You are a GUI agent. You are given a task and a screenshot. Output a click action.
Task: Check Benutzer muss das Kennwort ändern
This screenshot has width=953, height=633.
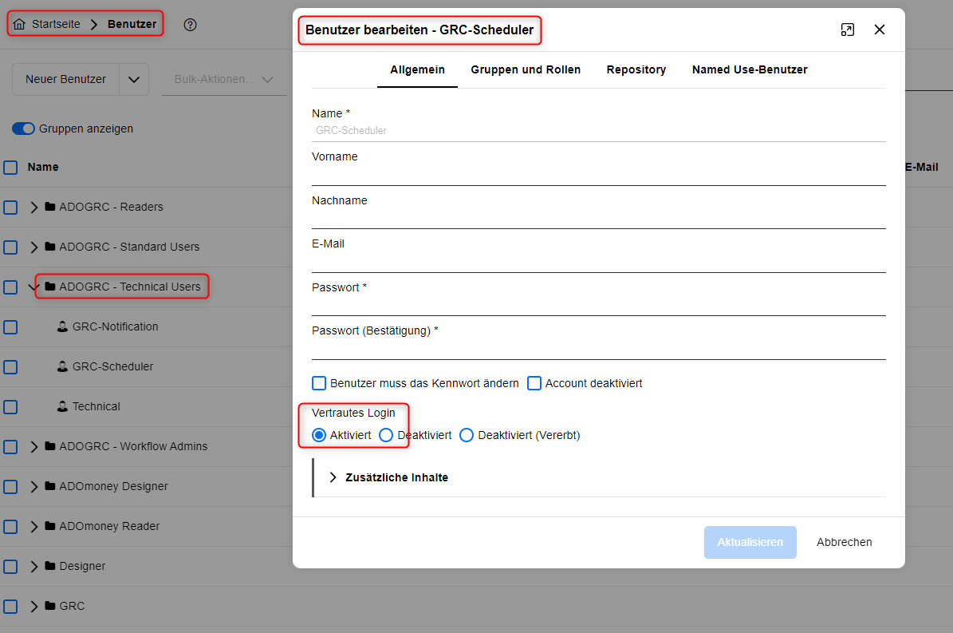319,383
